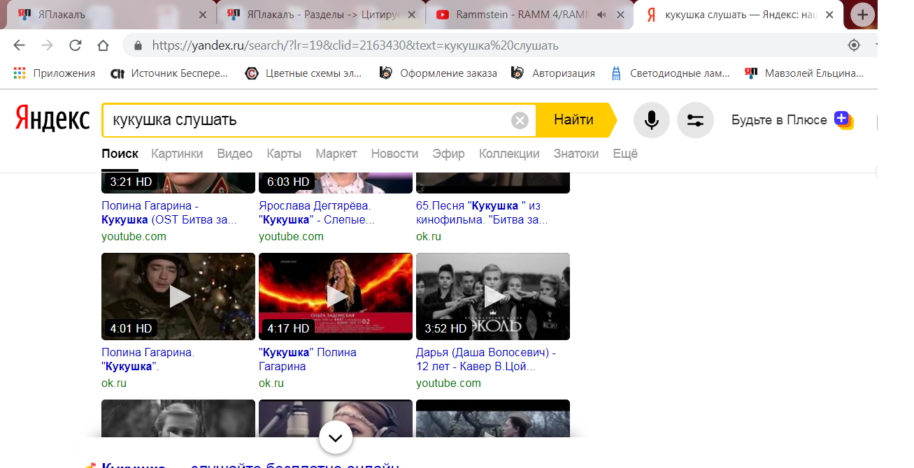Open a new browser tab
This screenshot has height=468, width=914.
click(x=863, y=15)
